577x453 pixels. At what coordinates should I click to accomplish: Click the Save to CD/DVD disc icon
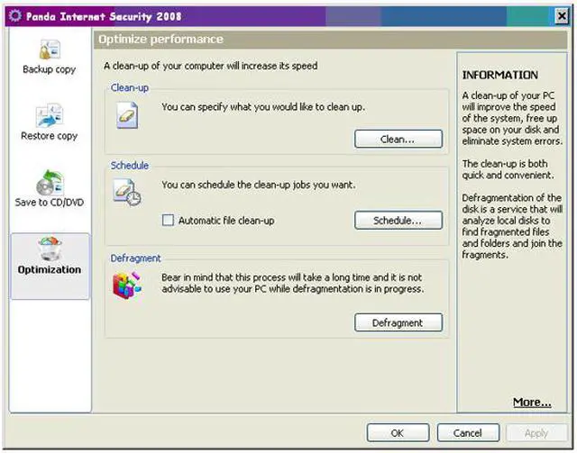coord(49,182)
